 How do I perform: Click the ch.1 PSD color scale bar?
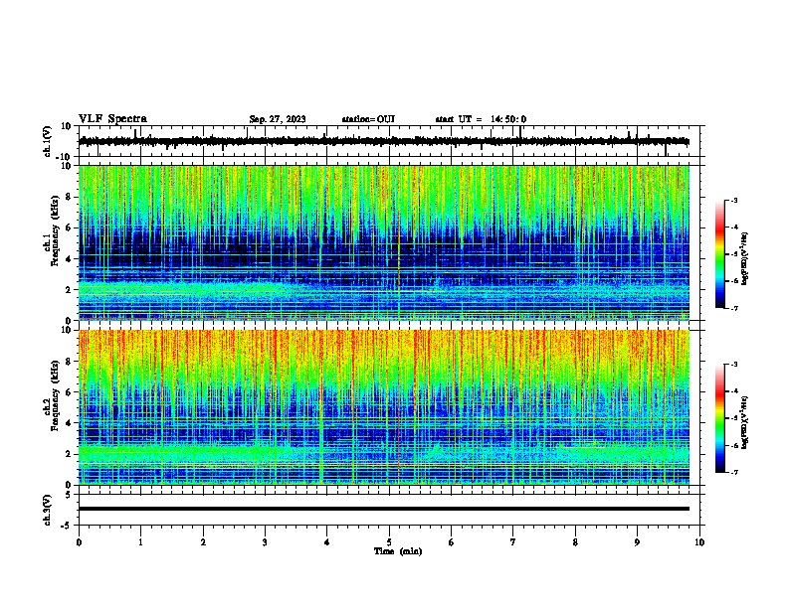point(720,254)
